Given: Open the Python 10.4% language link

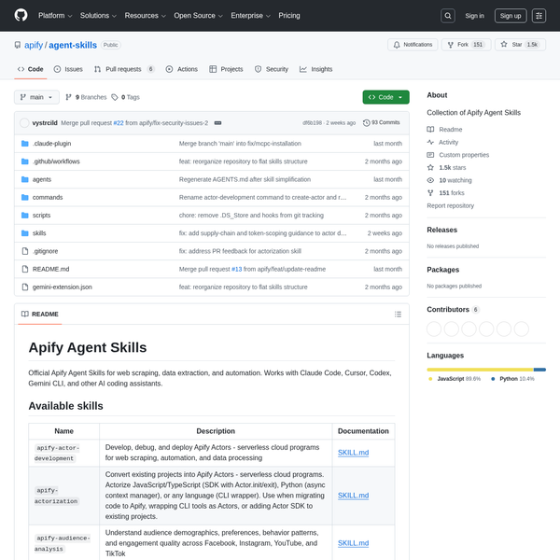Looking at the screenshot, I should pos(513,379).
